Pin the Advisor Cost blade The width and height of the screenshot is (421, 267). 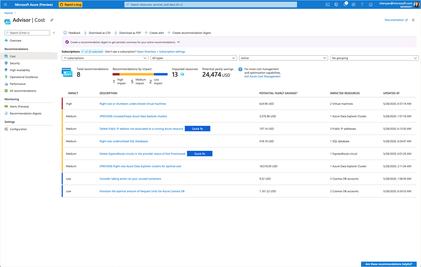coord(51,20)
